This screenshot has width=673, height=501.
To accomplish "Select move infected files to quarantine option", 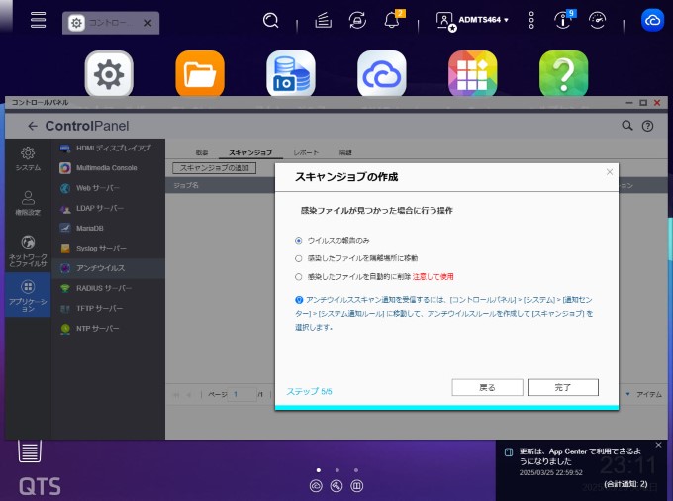I will click(299, 258).
